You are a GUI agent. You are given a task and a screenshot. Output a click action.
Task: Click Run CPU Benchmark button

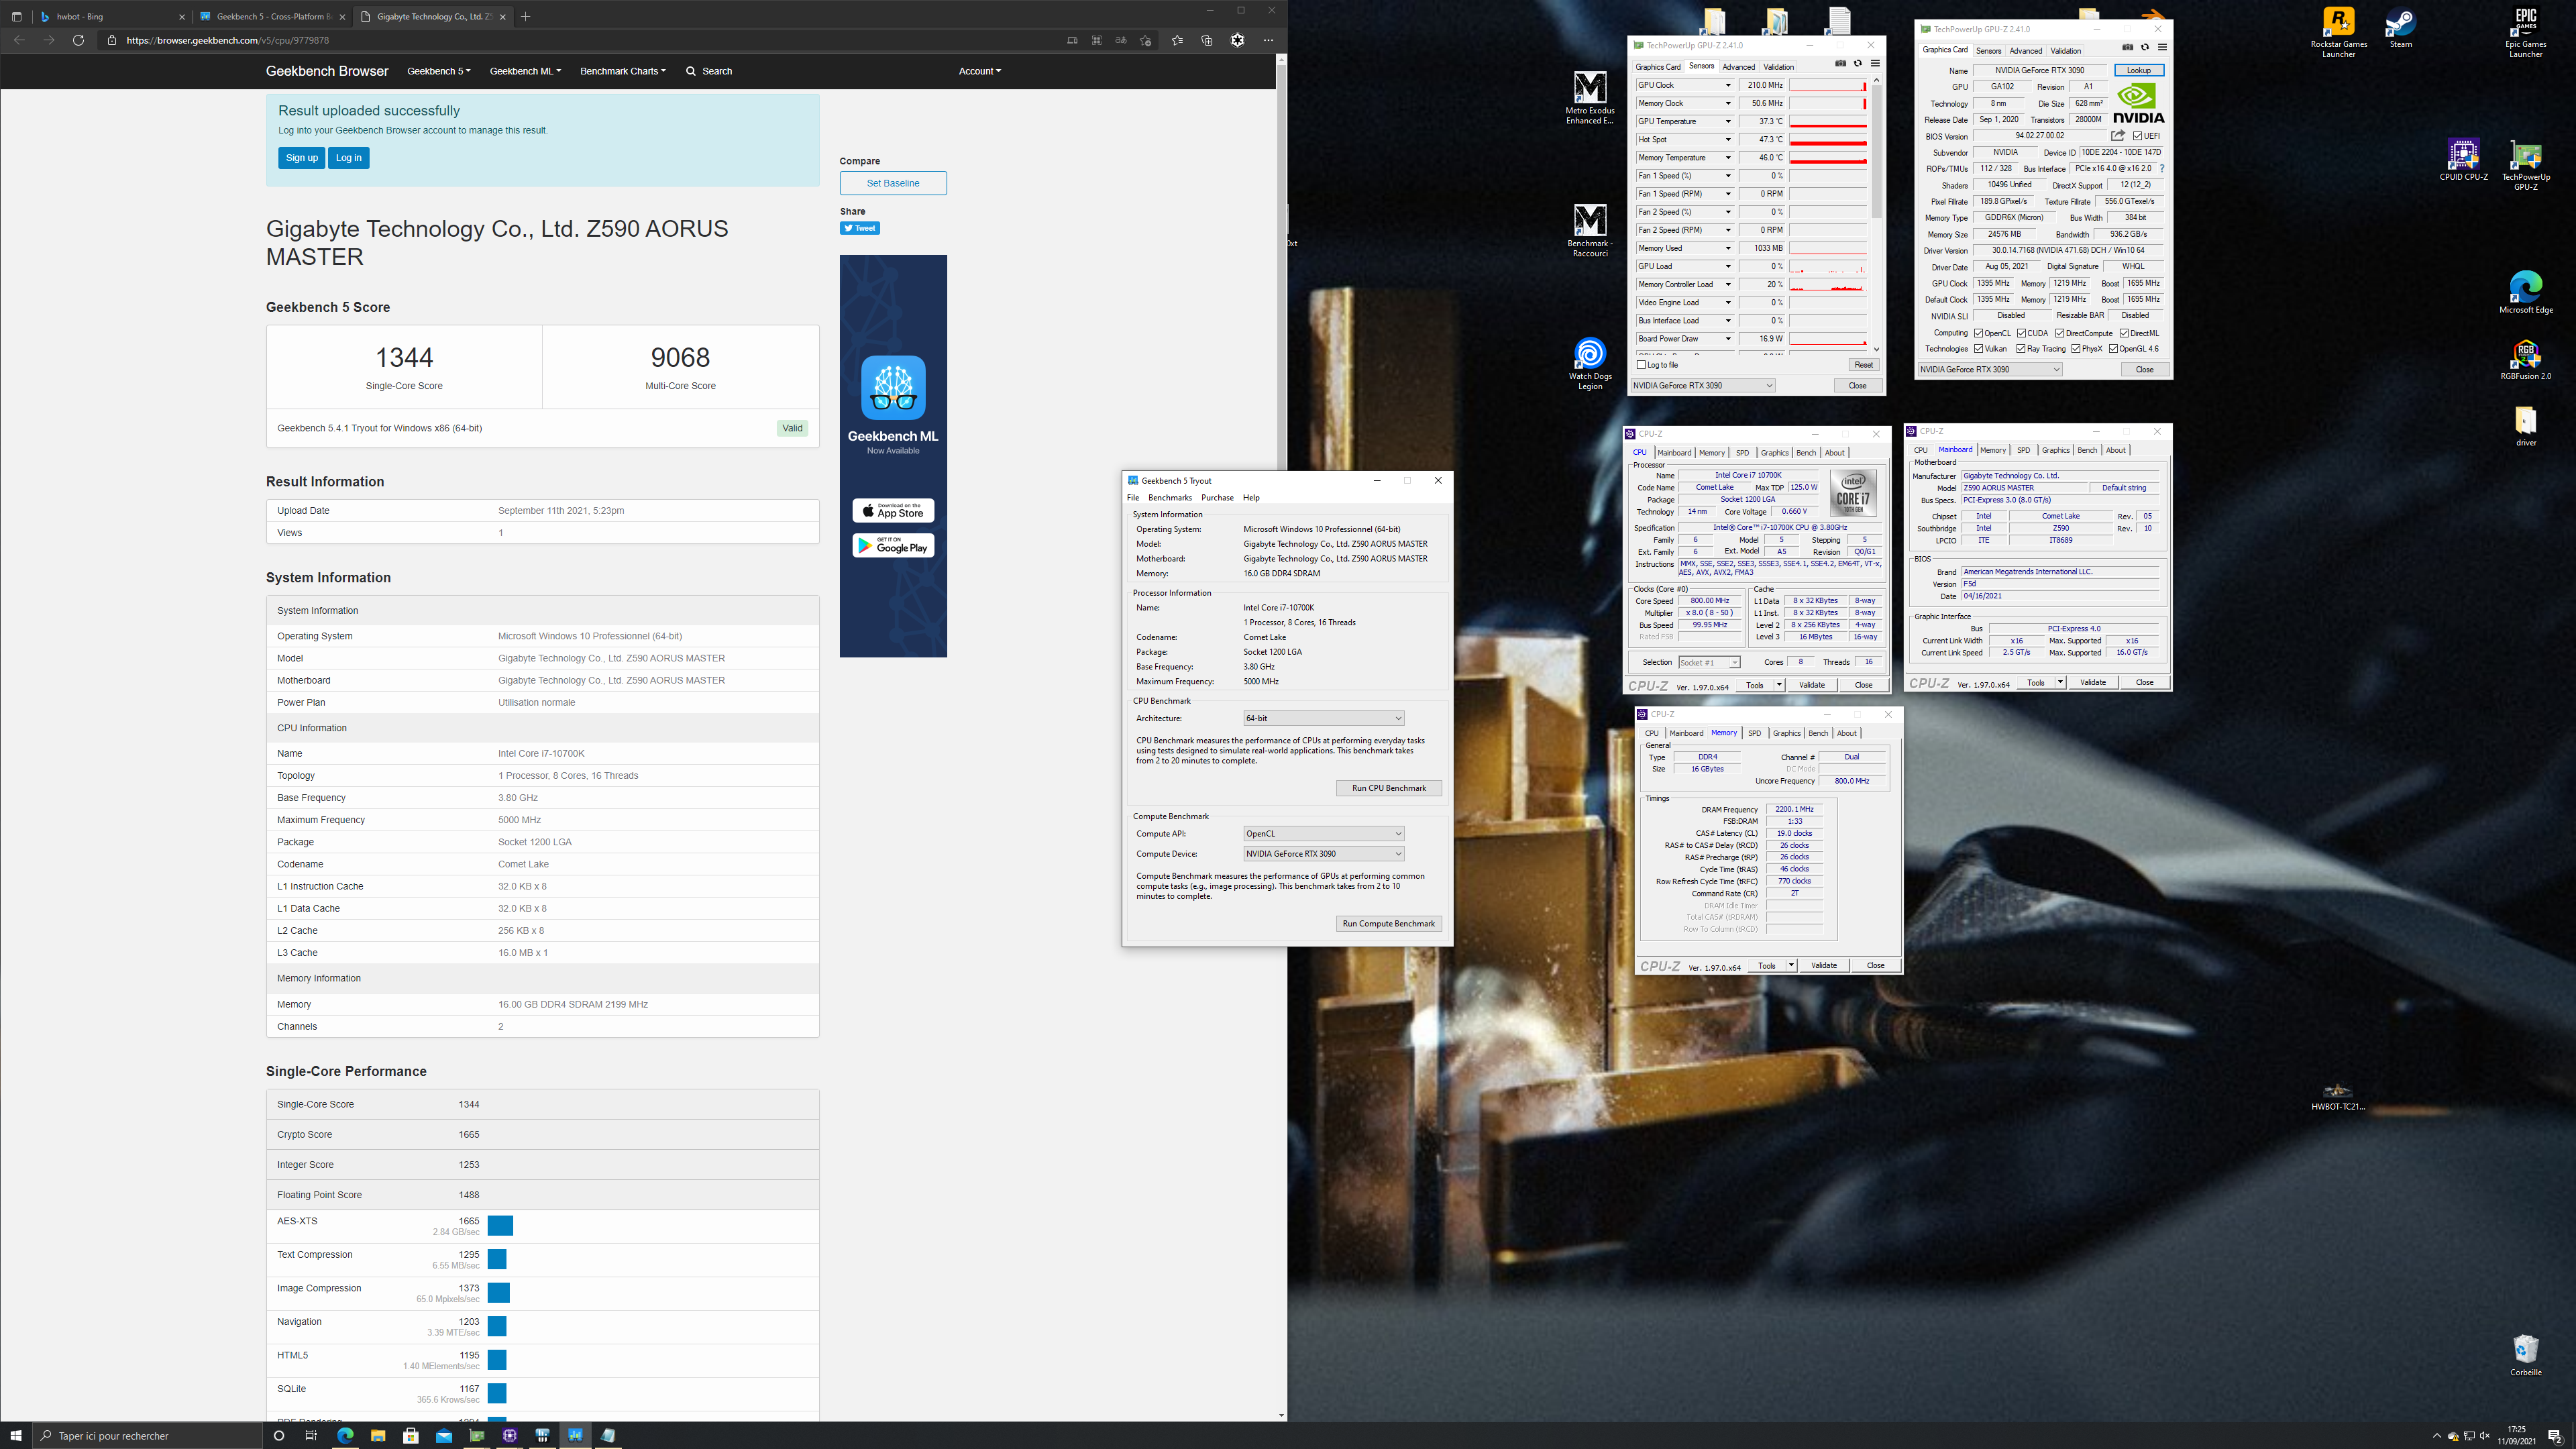(1389, 788)
